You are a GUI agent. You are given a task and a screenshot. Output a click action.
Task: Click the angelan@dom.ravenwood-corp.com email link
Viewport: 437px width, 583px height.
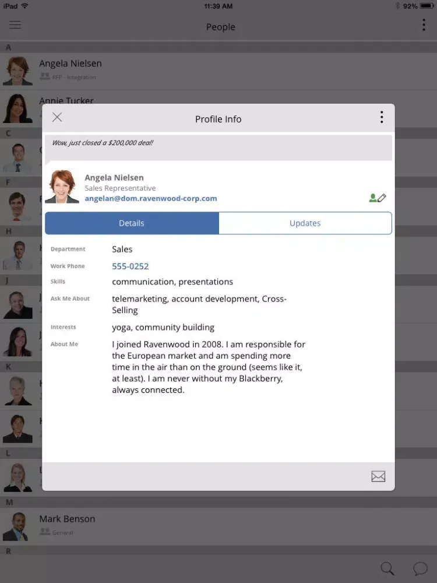click(x=150, y=198)
